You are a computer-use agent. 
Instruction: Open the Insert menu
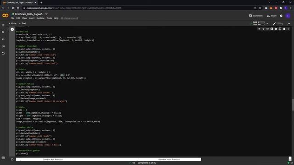[32, 18]
